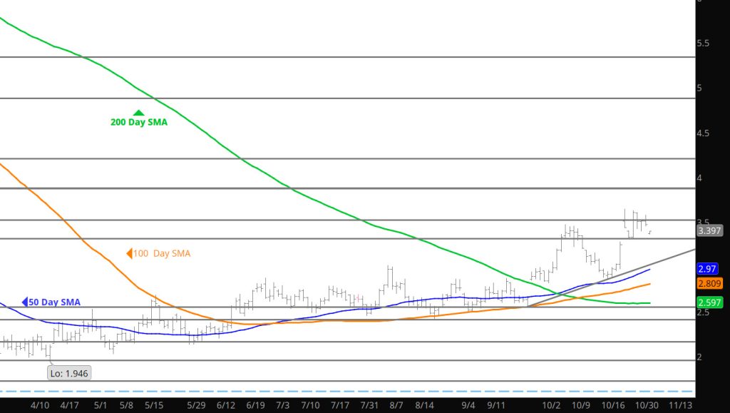Click the 2 price axis label
Image resolution: width=730 pixels, height=413 pixels.
pyautogui.click(x=700, y=357)
